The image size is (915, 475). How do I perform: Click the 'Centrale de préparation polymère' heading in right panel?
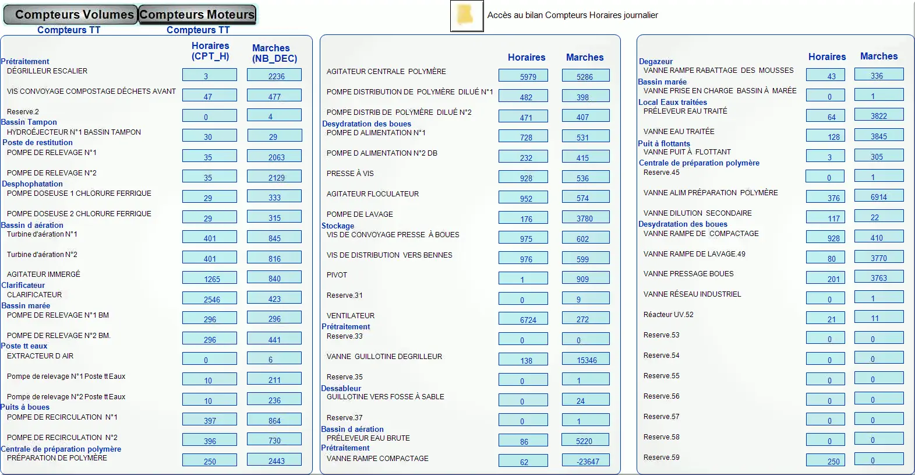point(699,163)
